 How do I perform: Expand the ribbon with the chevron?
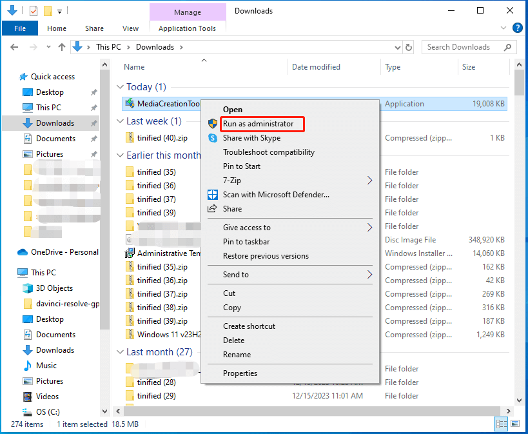coord(504,28)
